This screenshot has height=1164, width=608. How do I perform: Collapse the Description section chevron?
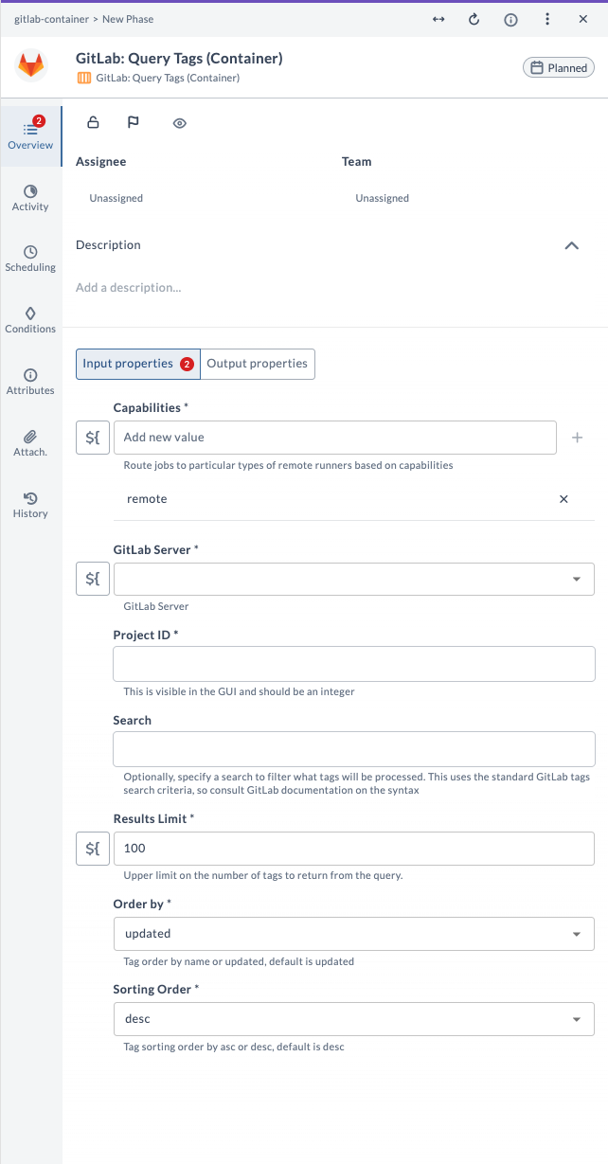tap(571, 245)
